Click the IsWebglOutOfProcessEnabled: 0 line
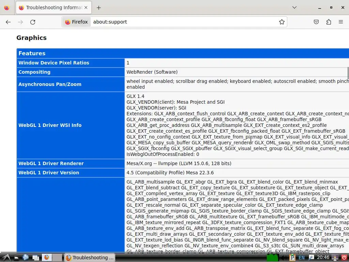 [163, 154]
